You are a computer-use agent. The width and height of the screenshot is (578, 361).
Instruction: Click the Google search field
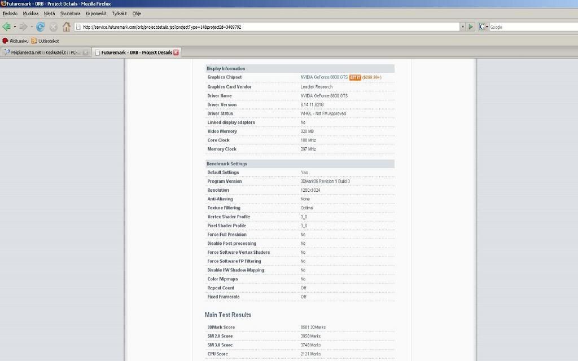[531, 27]
